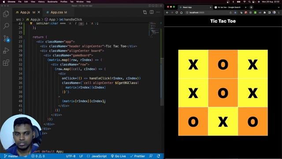Open the Chrome three-dot menu
The image size is (282, 159).
click(x=279, y=13)
